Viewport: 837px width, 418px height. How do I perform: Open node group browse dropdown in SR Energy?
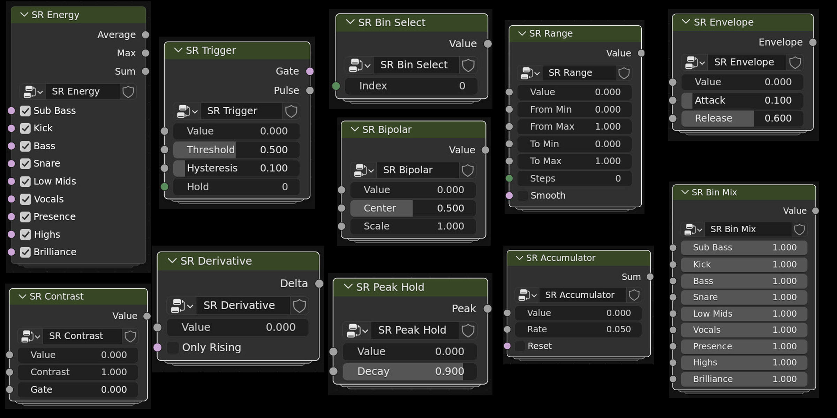[33, 92]
